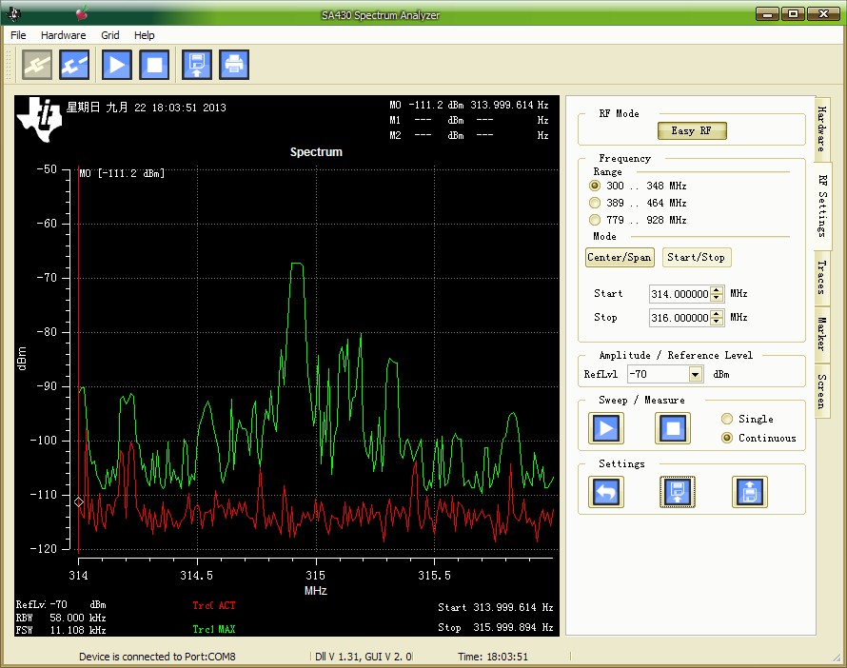847x668 pixels.
Task: Switch to Center/Span mode
Action: click(620, 257)
